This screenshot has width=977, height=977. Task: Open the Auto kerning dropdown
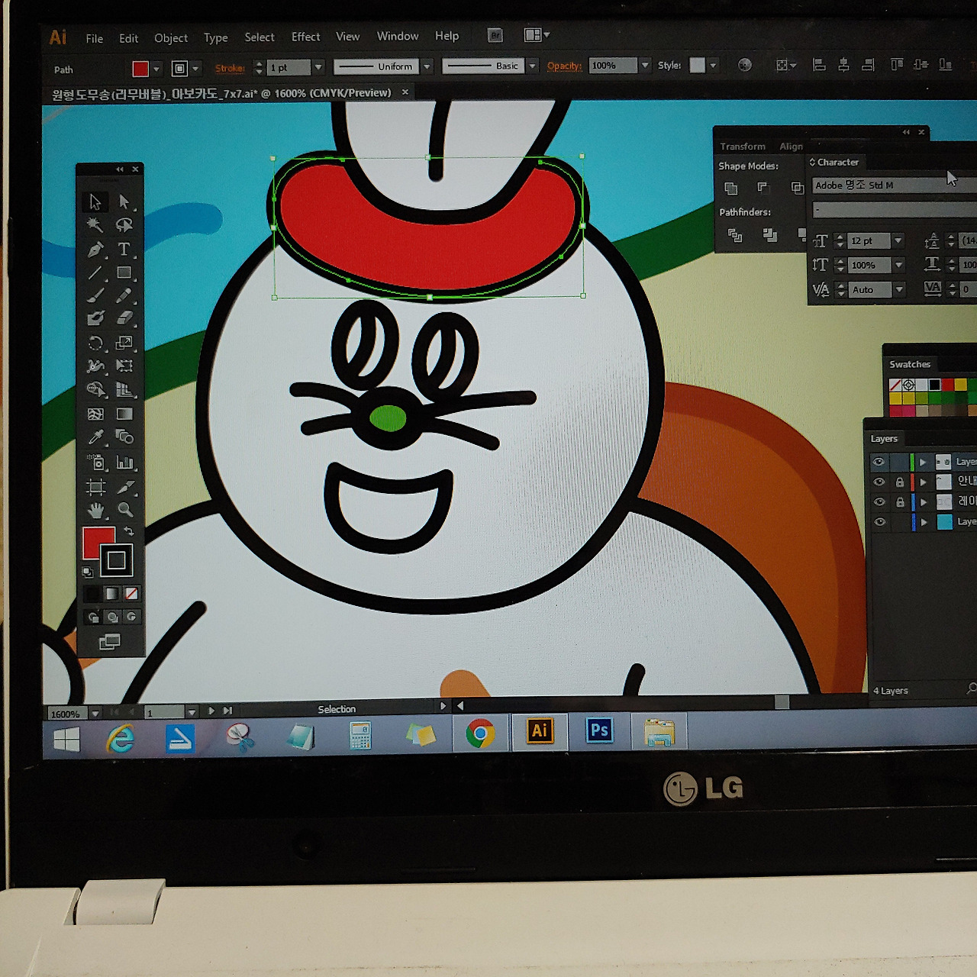point(899,289)
